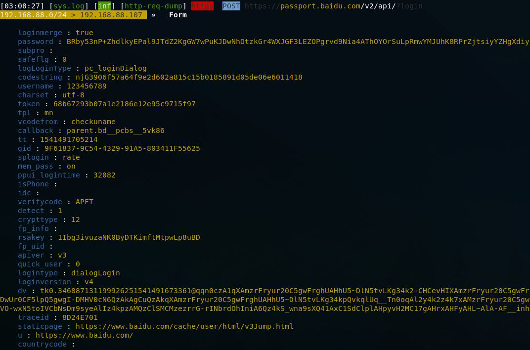Click the http-req-dump module tag
The width and height of the screenshot is (530, 350).
(153, 6)
